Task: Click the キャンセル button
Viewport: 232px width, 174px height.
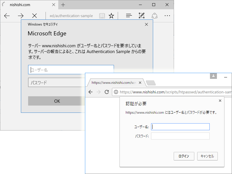Action: click(207, 156)
